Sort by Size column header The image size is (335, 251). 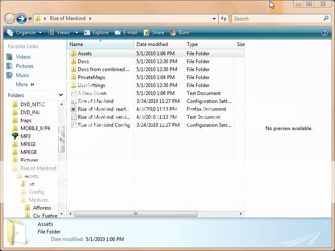click(x=240, y=44)
